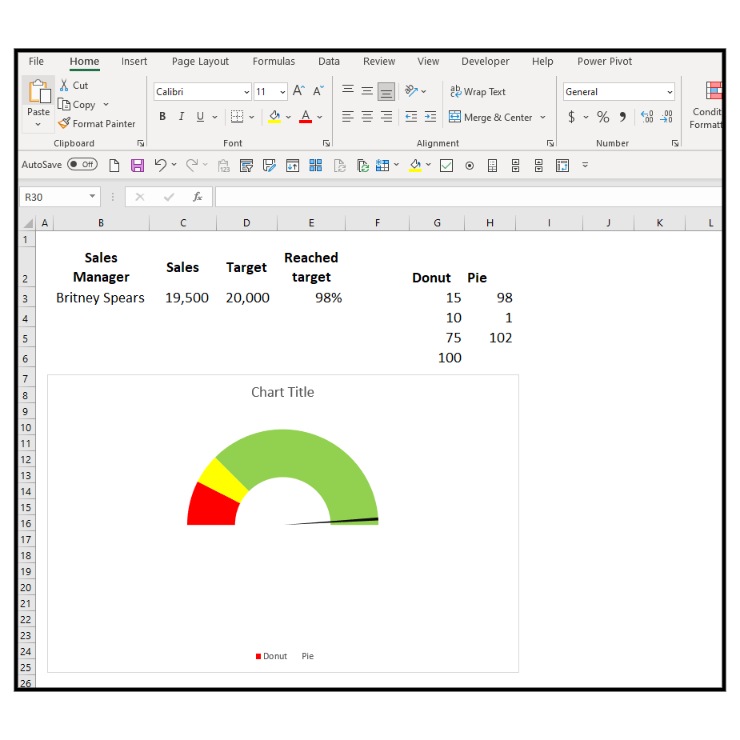Apply Percent Style number format
Viewport: 740px width, 740px height.
(x=603, y=117)
